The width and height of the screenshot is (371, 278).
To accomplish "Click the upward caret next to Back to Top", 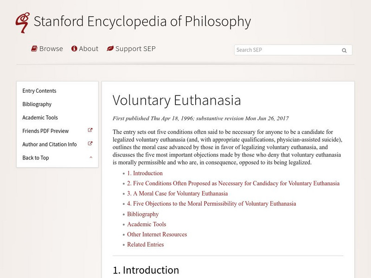I will pyautogui.click(x=91, y=158).
